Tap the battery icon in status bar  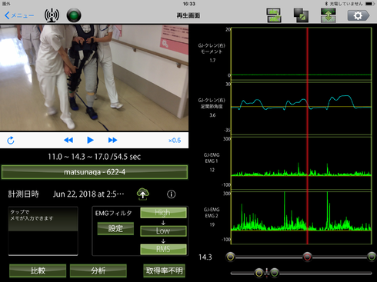(370, 4)
